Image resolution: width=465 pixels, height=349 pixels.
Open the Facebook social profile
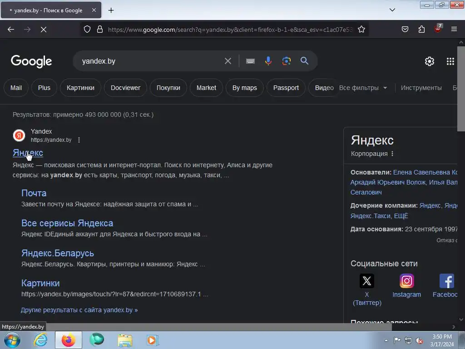point(445,285)
